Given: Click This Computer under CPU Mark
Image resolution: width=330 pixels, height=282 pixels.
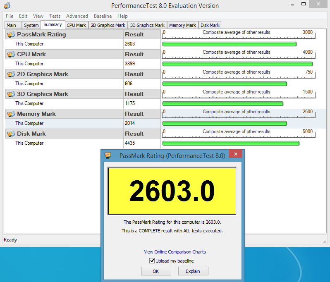Looking at the screenshot, I should [x=29, y=64].
